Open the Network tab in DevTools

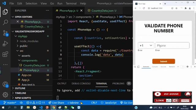click(172, 67)
